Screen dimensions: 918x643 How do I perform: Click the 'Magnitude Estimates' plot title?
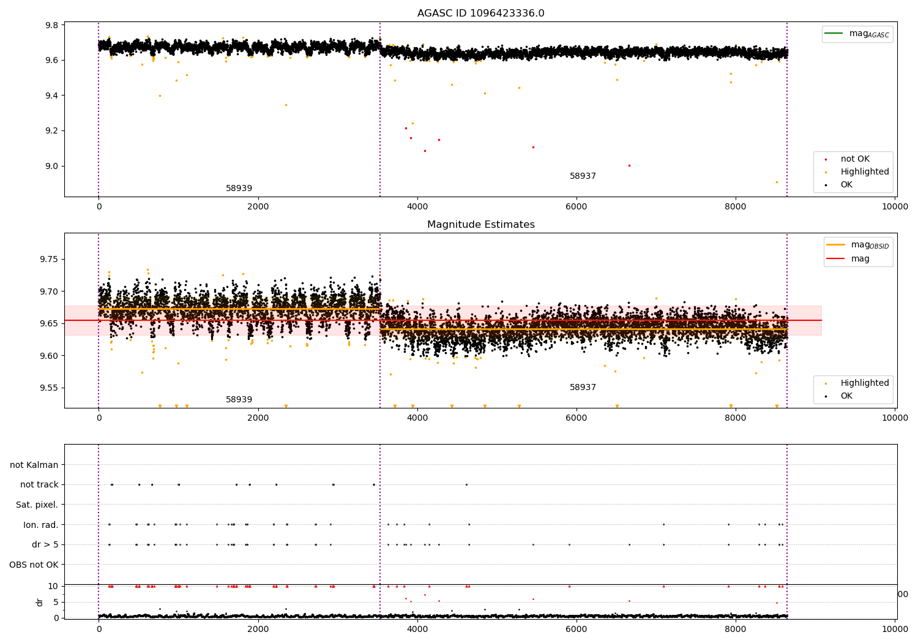pyautogui.click(x=480, y=225)
